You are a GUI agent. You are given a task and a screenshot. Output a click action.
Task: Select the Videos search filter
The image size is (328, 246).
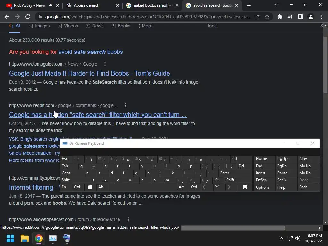[68, 26]
